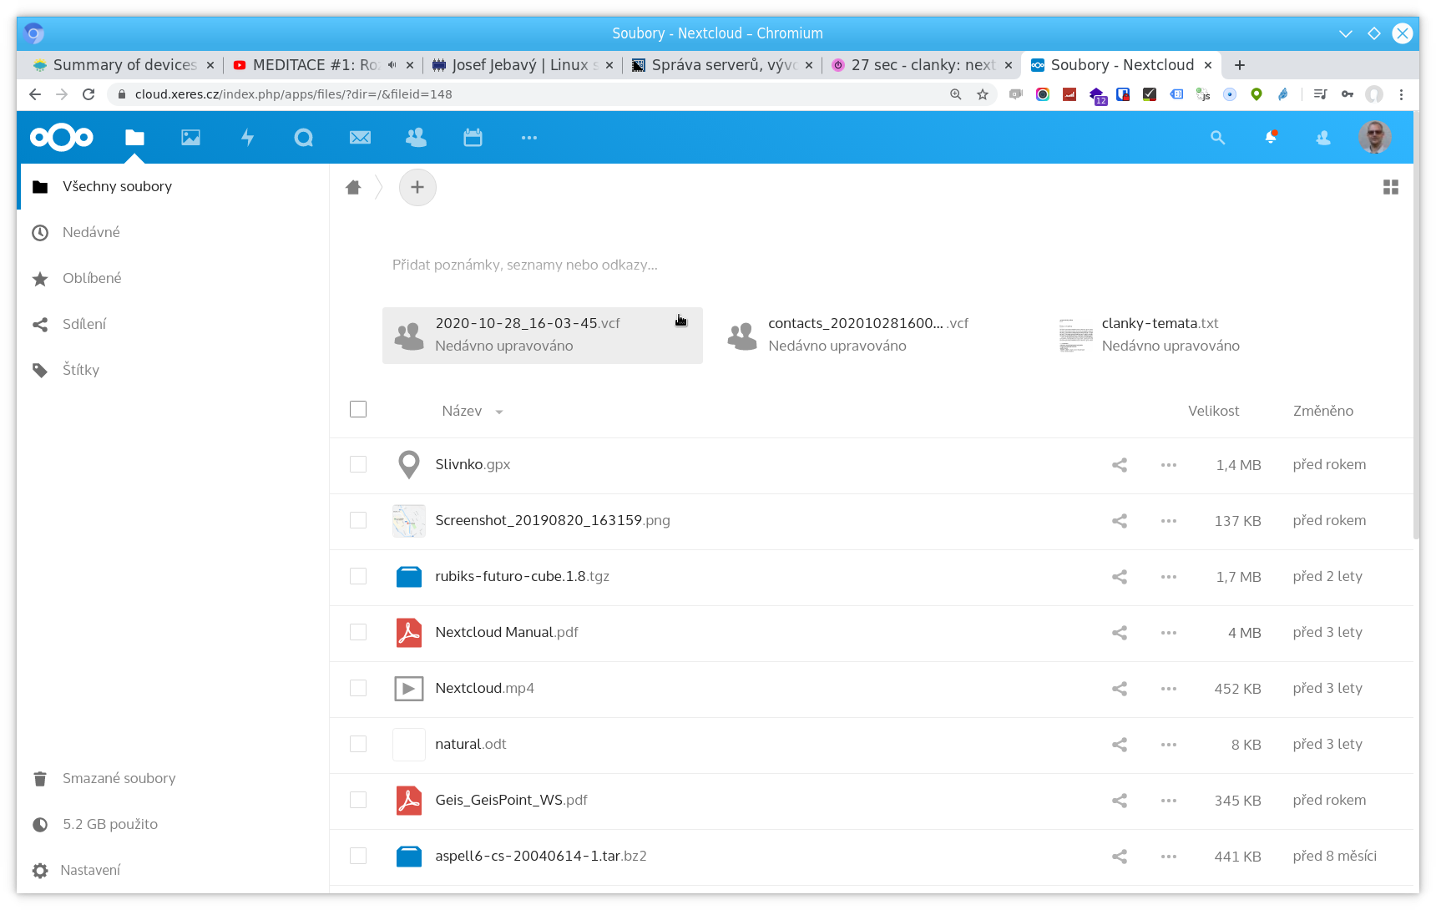Screen dimensions: 1436x910
Task: Open Nedávné files list
Action: 173,232
